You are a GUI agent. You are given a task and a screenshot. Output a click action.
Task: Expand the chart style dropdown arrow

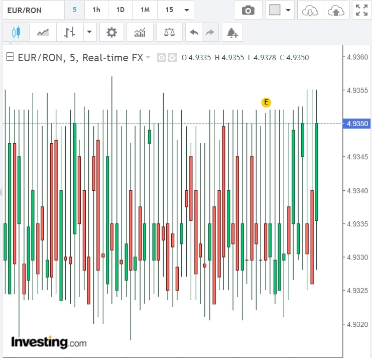coord(89,33)
